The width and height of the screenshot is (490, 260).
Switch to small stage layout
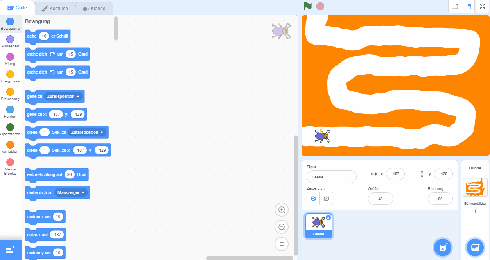pos(455,6)
